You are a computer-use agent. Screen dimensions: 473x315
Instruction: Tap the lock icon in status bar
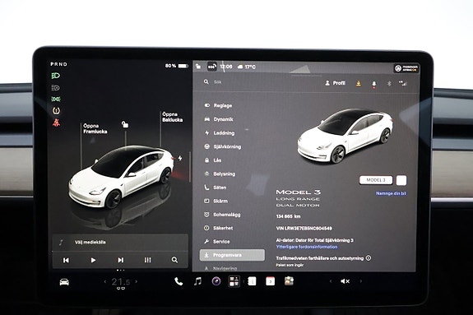tap(198, 66)
